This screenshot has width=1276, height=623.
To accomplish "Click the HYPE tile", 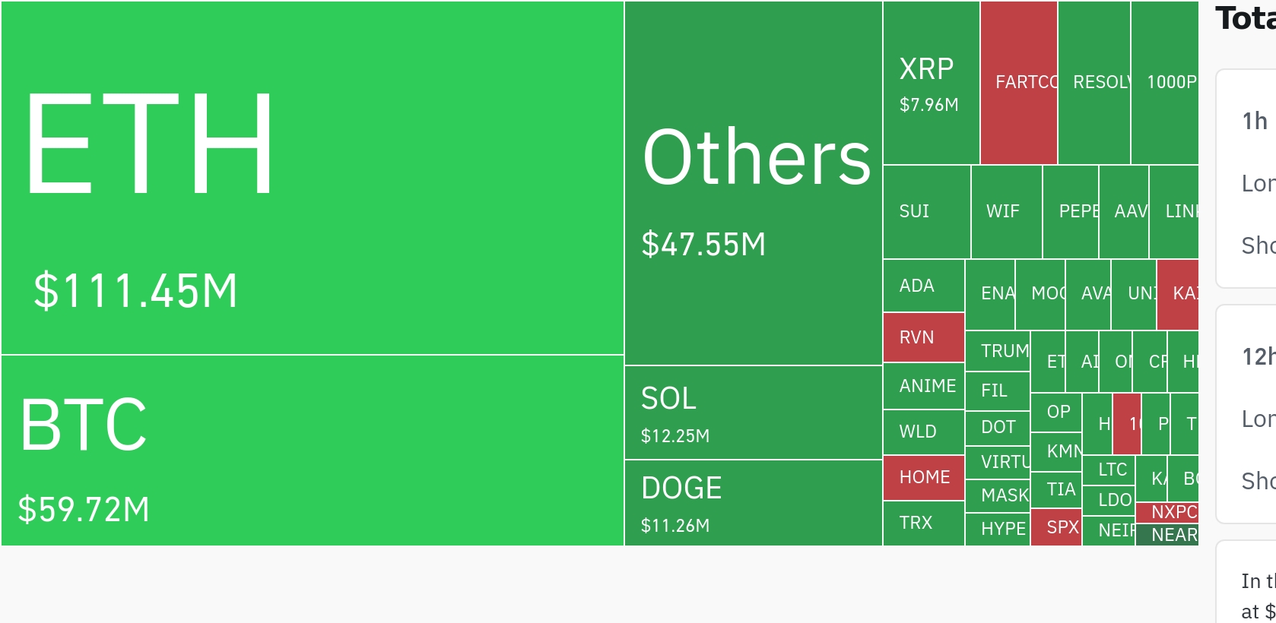I will [998, 530].
